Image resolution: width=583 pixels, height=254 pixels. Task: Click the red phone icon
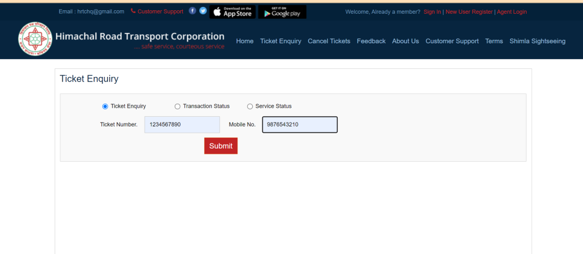tap(133, 11)
